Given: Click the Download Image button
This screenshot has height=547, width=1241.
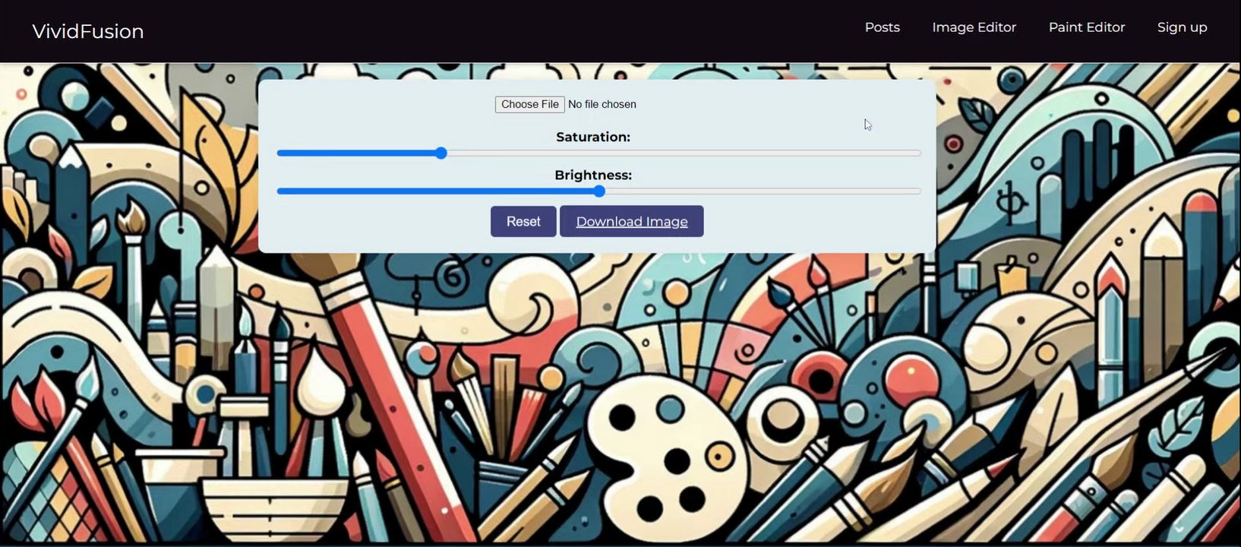Looking at the screenshot, I should click(x=631, y=221).
